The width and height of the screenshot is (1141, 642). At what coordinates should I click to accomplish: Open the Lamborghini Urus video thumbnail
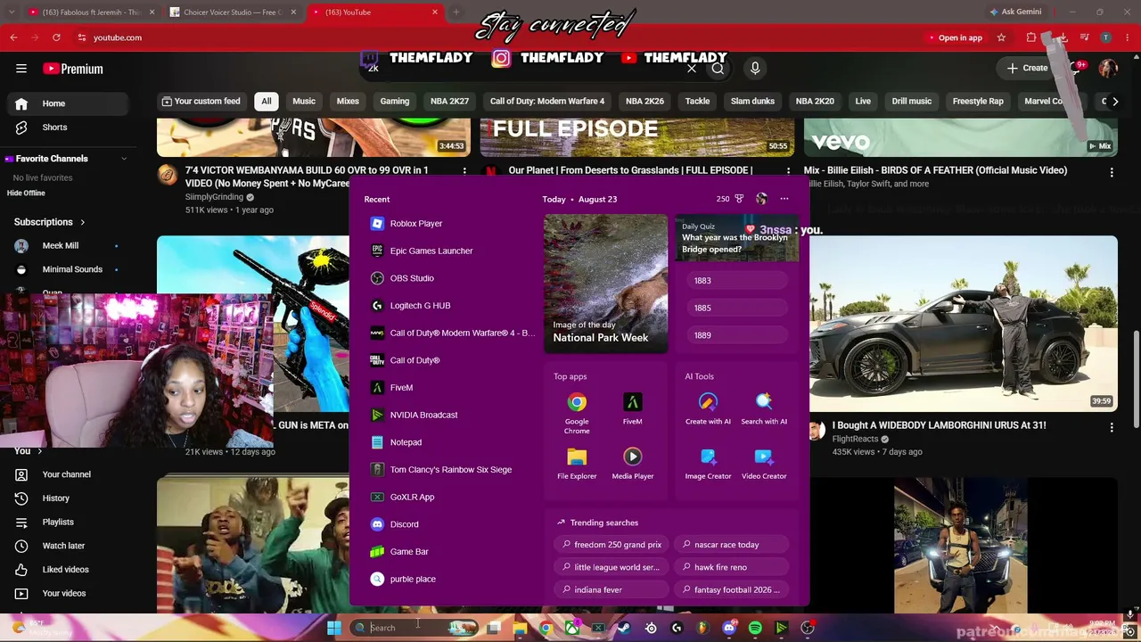click(x=963, y=324)
